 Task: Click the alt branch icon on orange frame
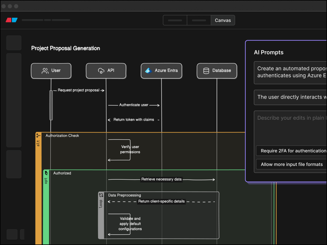(38, 136)
